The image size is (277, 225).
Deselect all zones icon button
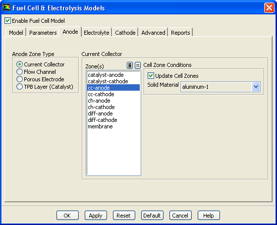coord(138,65)
